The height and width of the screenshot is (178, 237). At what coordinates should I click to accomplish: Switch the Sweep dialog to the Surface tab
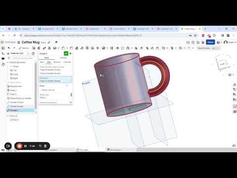click(63, 58)
